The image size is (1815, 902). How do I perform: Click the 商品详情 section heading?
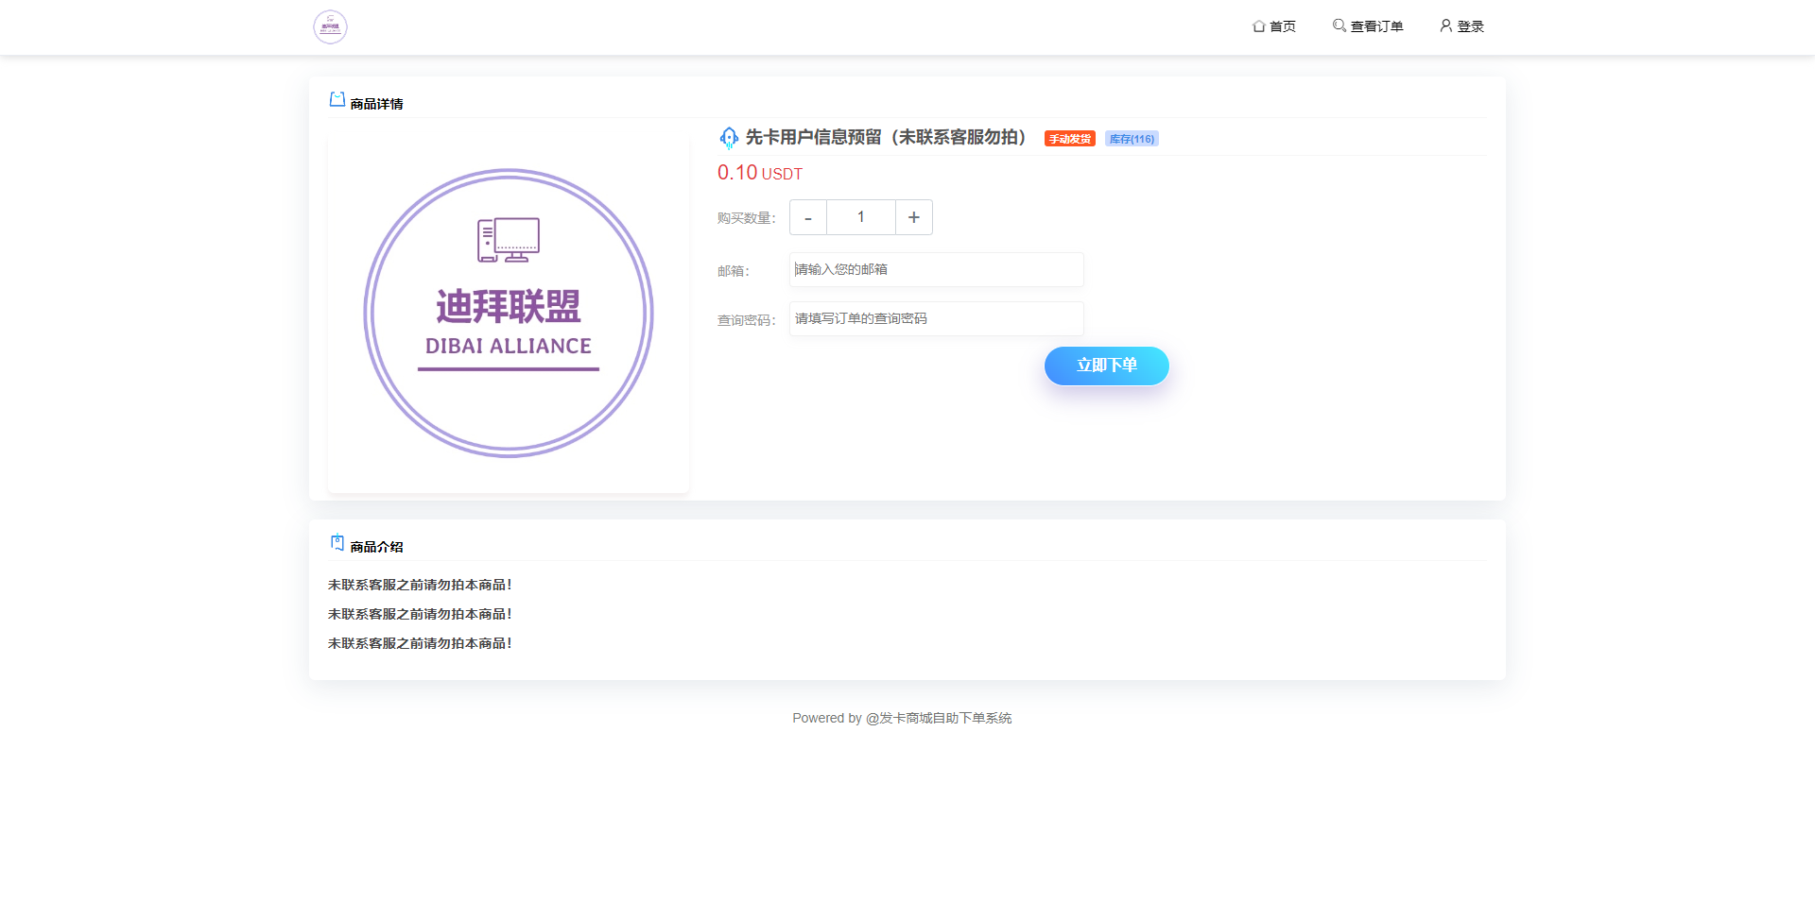376,104
